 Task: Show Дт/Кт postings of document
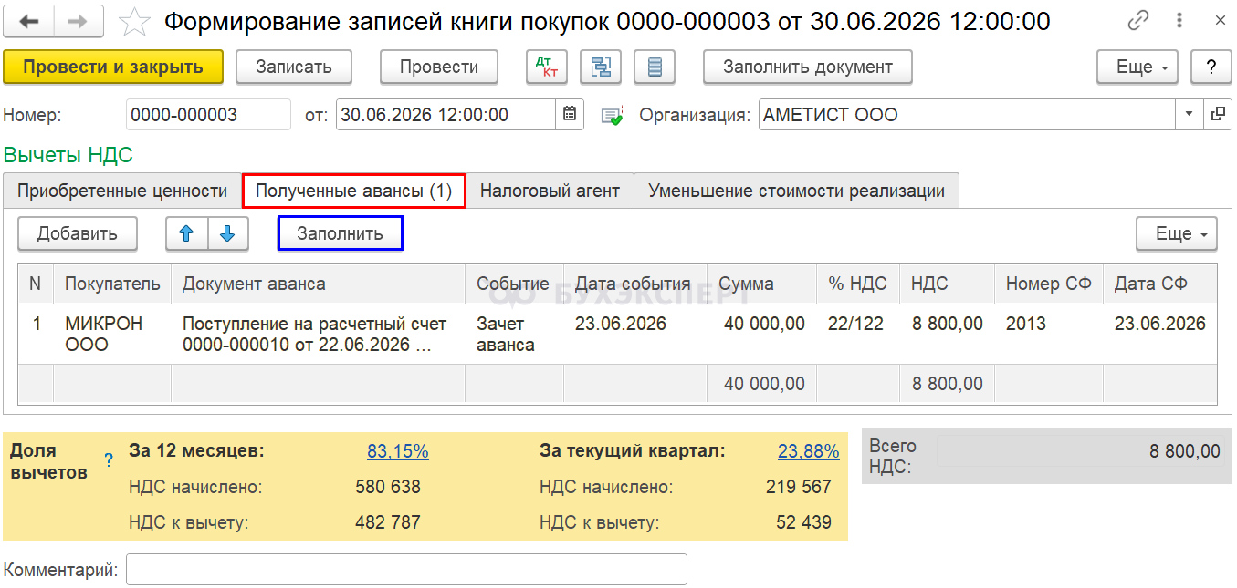pos(548,67)
